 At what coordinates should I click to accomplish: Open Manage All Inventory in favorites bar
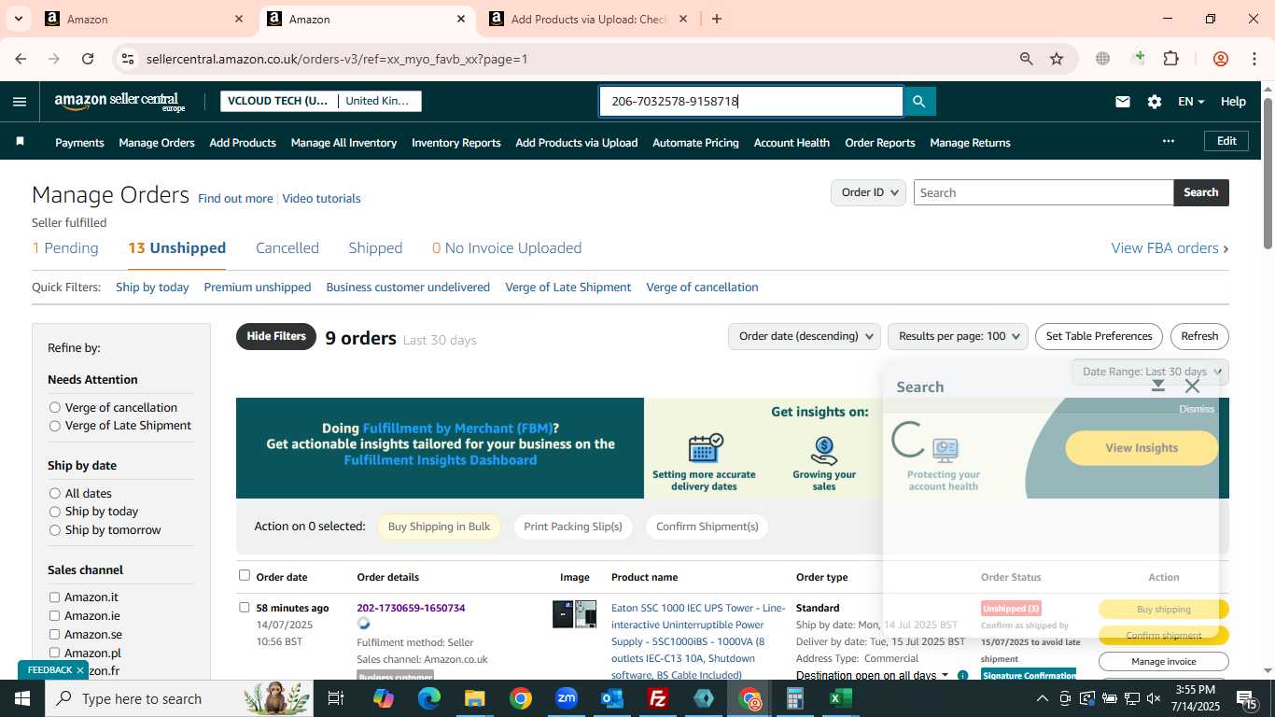[343, 143]
